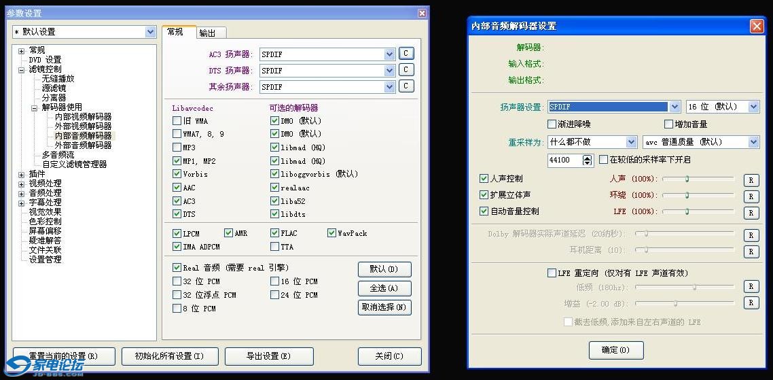This screenshot has width=773, height=380.
Task: Click the 44100 sample rate spinner arrows
Action: (587, 160)
